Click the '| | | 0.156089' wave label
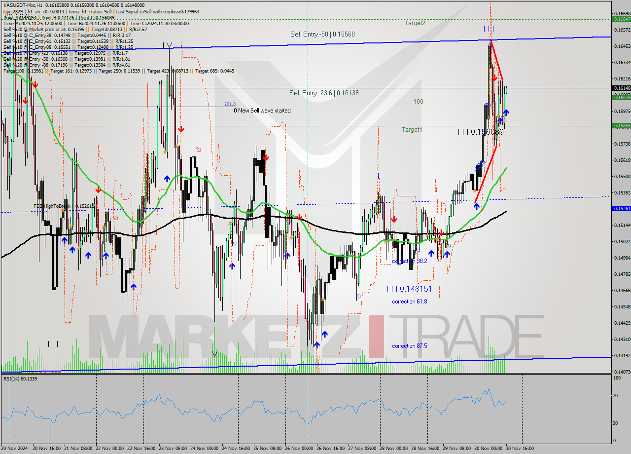The width and height of the screenshot is (631, 454). (x=481, y=132)
